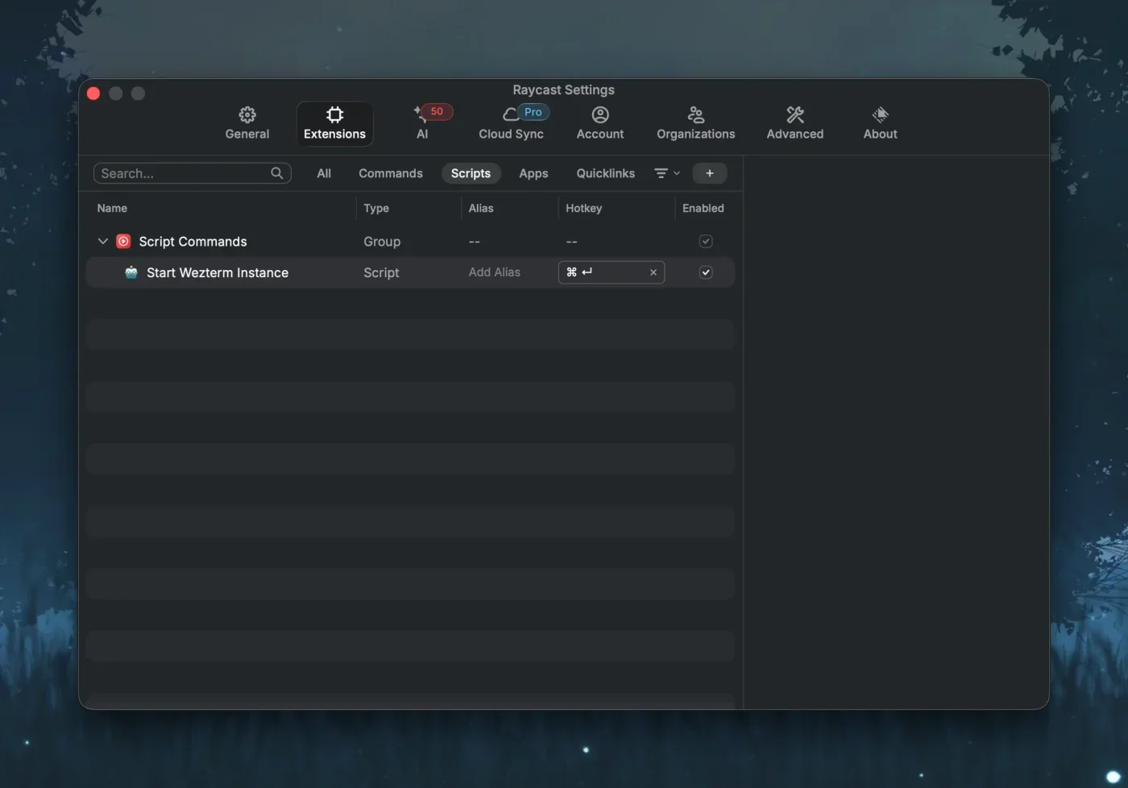
Task: Open Advanced settings tools icon
Action: 794,114
